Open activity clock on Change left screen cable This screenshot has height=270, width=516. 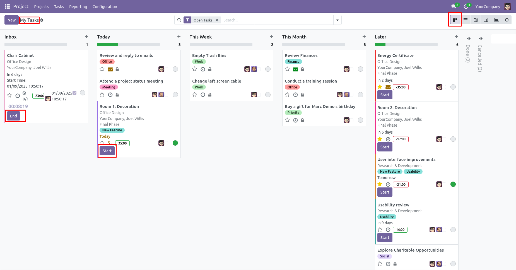point(203,95)
